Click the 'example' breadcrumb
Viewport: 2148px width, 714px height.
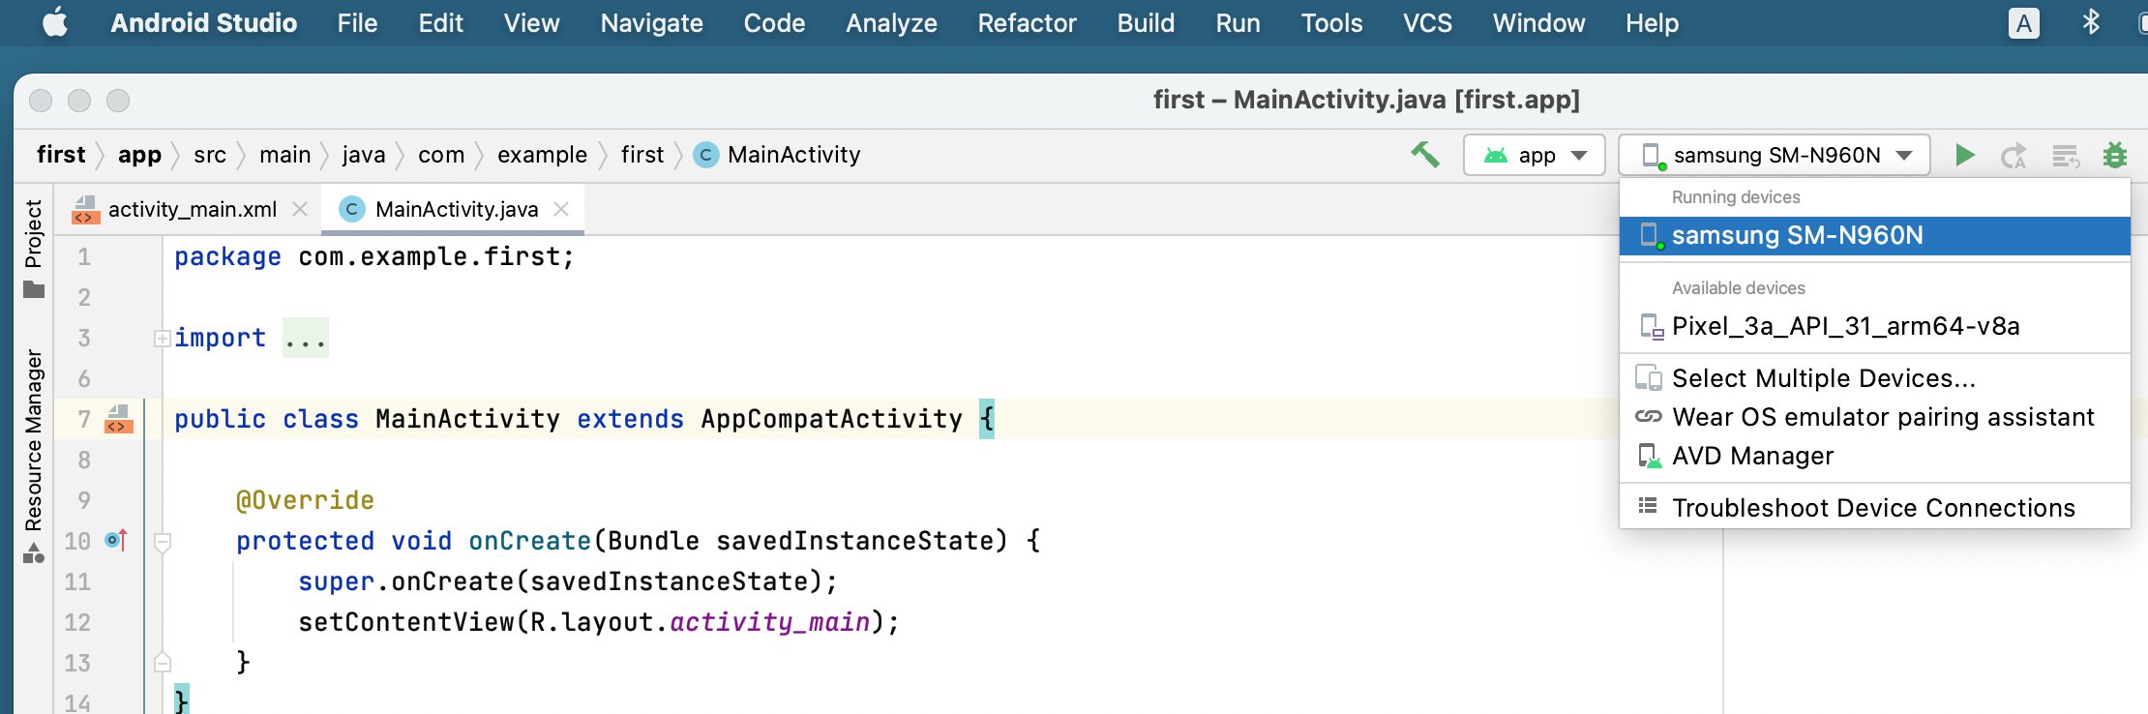(x=542, y=155)
